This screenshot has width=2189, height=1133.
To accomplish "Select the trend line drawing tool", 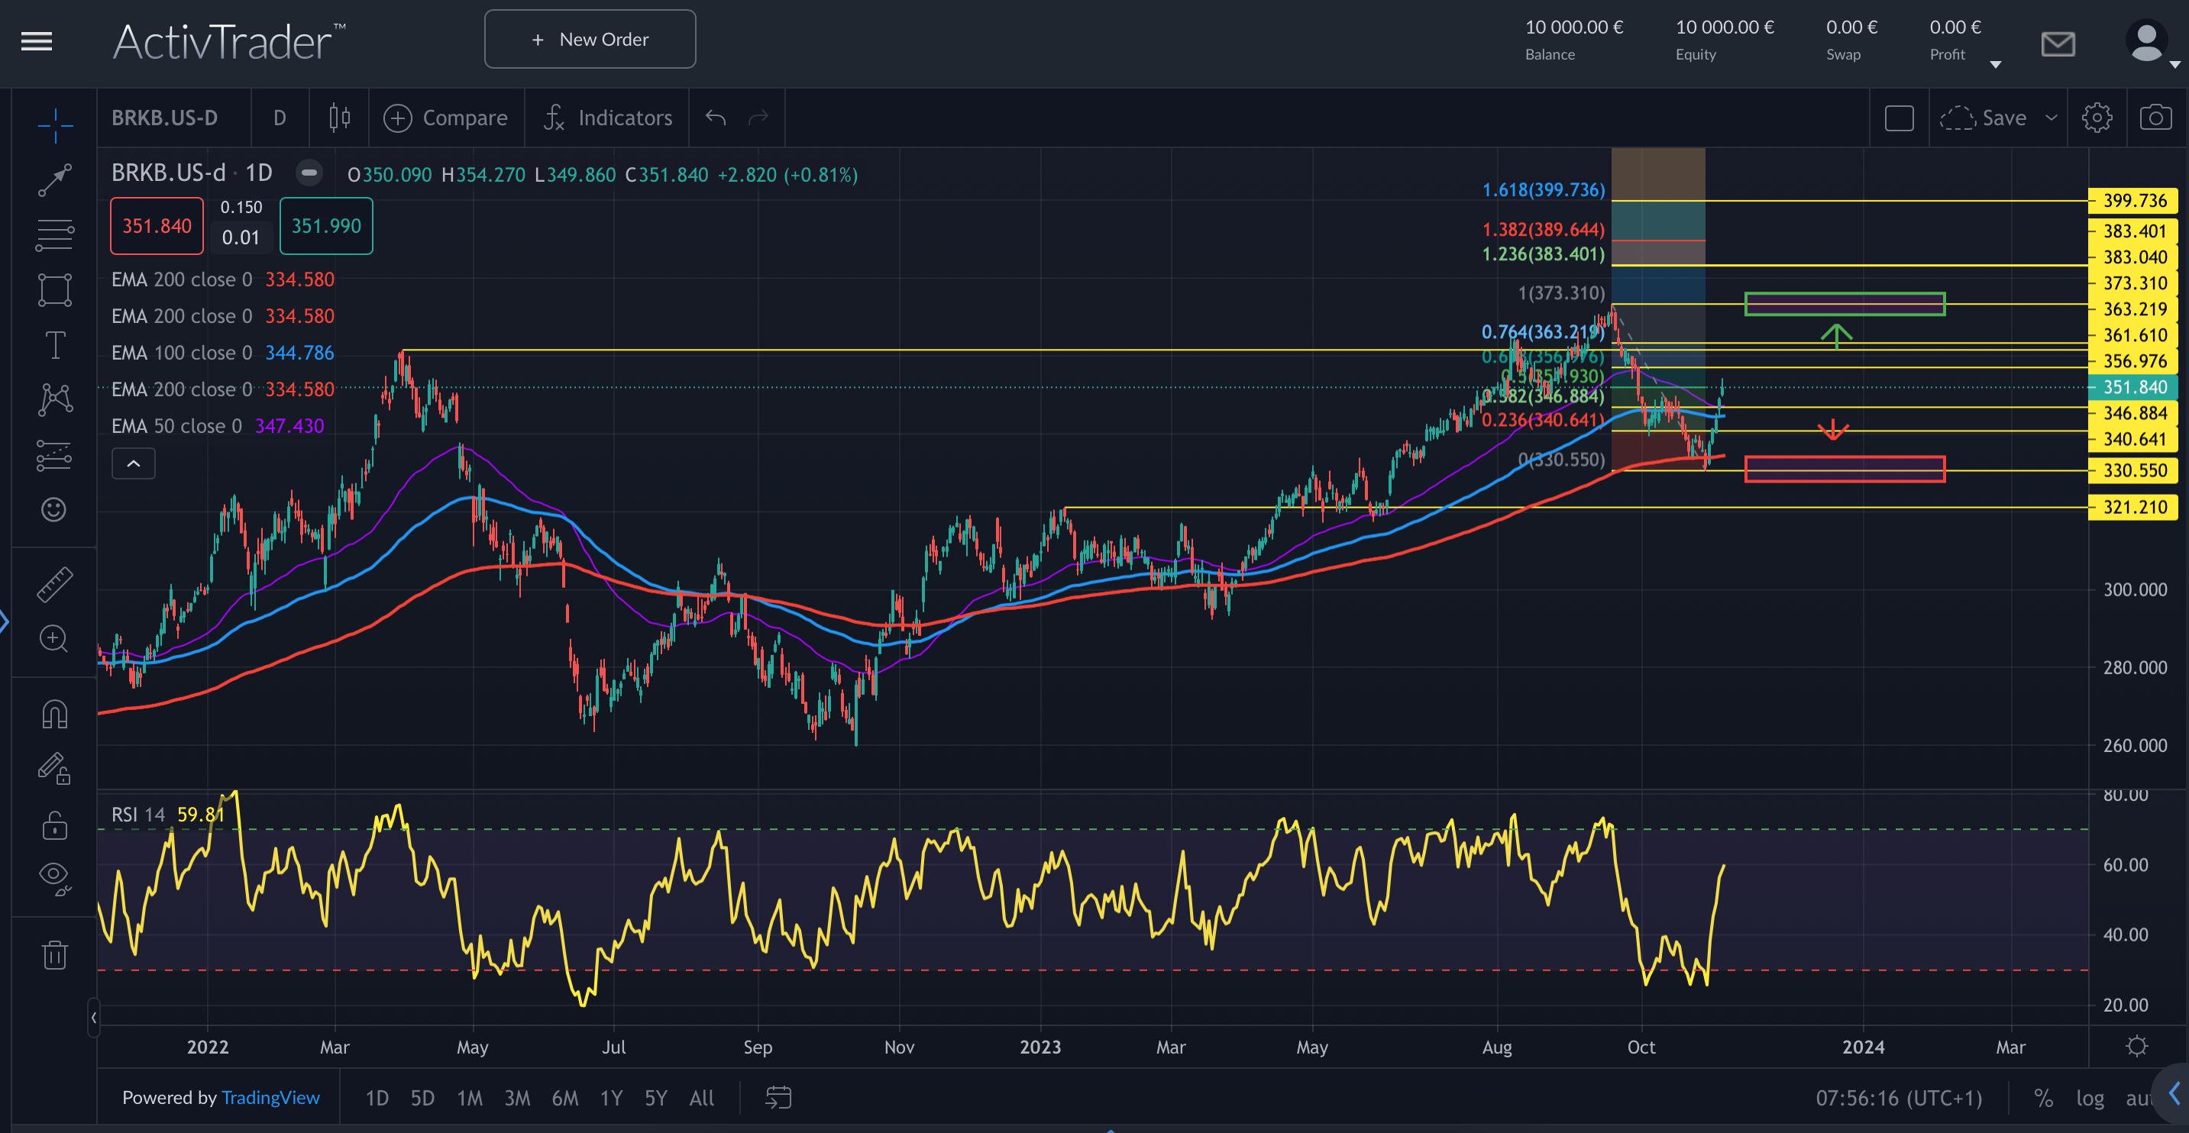I will [x=54, y=179].
